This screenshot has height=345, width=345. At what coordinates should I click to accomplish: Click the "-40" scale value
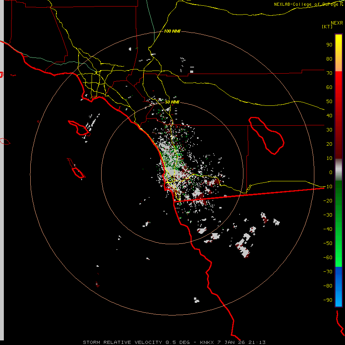coord(328,229)
